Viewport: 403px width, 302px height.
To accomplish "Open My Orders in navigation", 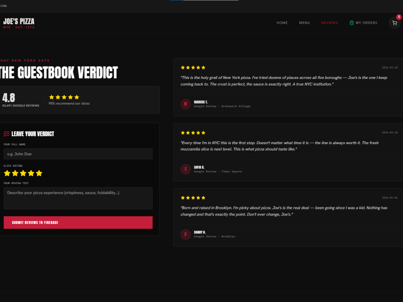I will tap(364, 23).
